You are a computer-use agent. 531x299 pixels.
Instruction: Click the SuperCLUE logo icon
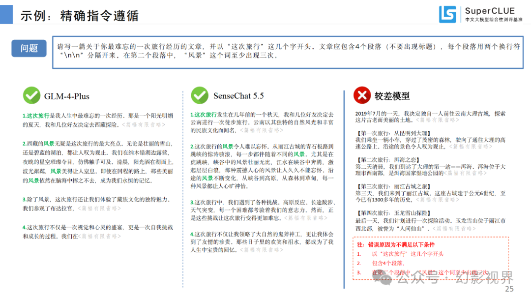(x=447, y=14)
